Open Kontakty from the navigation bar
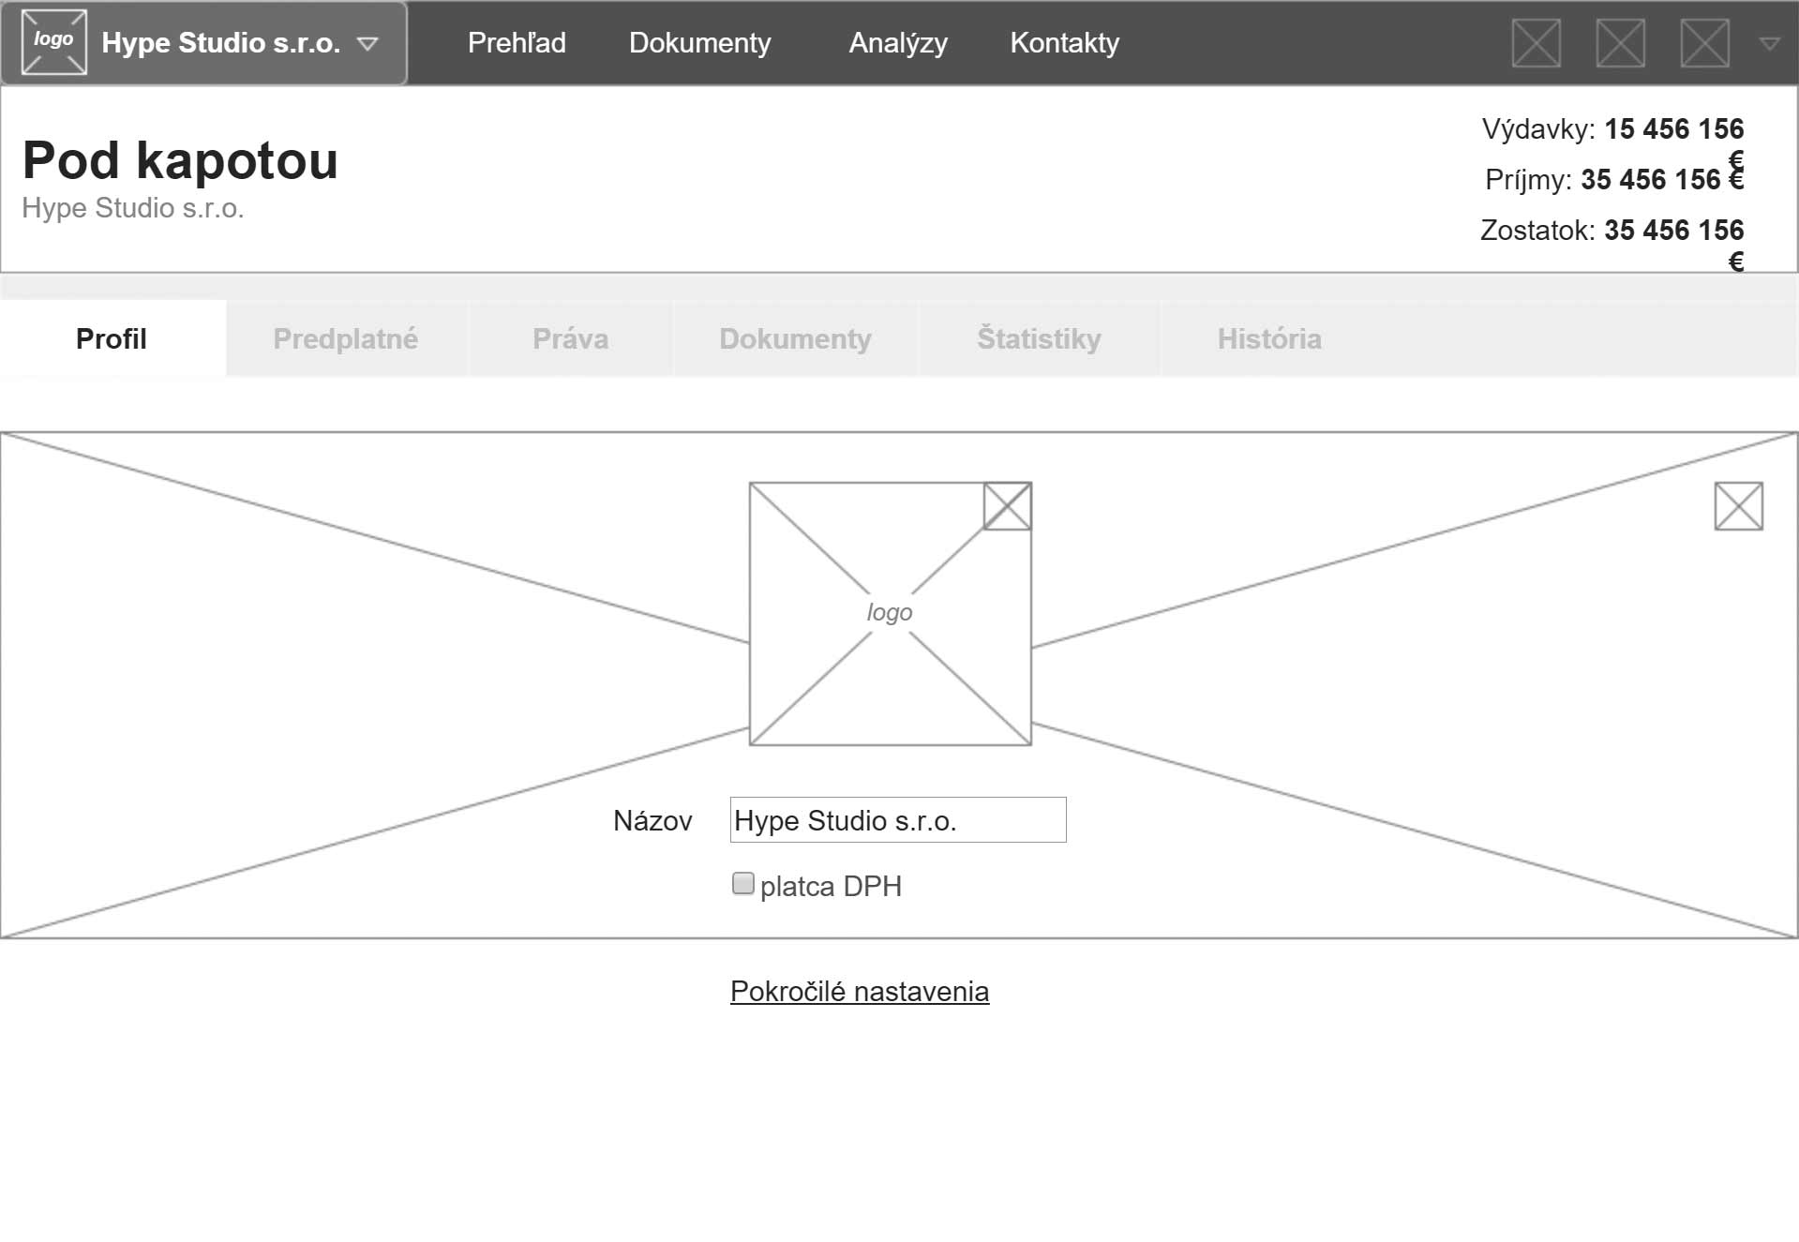Viewport: 1799px width, 1242px height. click(1064, 43)
